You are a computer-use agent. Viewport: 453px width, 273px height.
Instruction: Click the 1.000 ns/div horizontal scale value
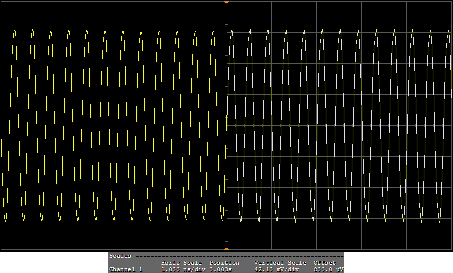tap(181, 269)
